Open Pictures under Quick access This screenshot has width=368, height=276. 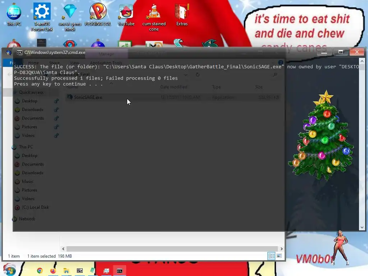click(29, 127)
